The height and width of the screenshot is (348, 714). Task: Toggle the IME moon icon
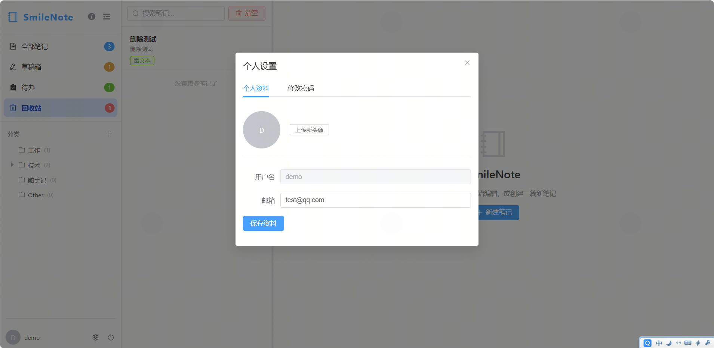coord(669,343)
